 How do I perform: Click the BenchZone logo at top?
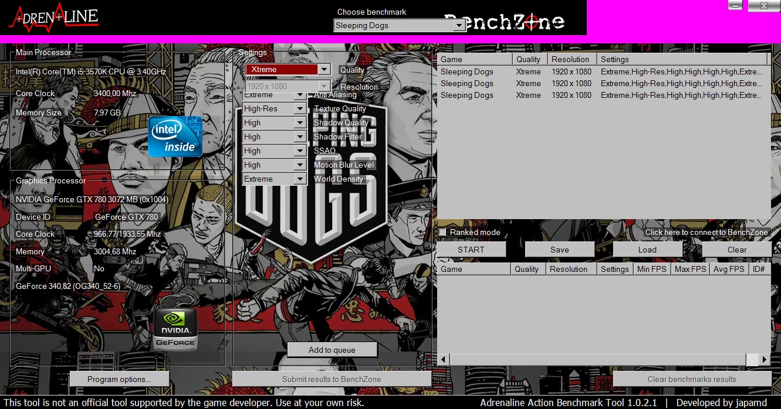pos(505,22)
